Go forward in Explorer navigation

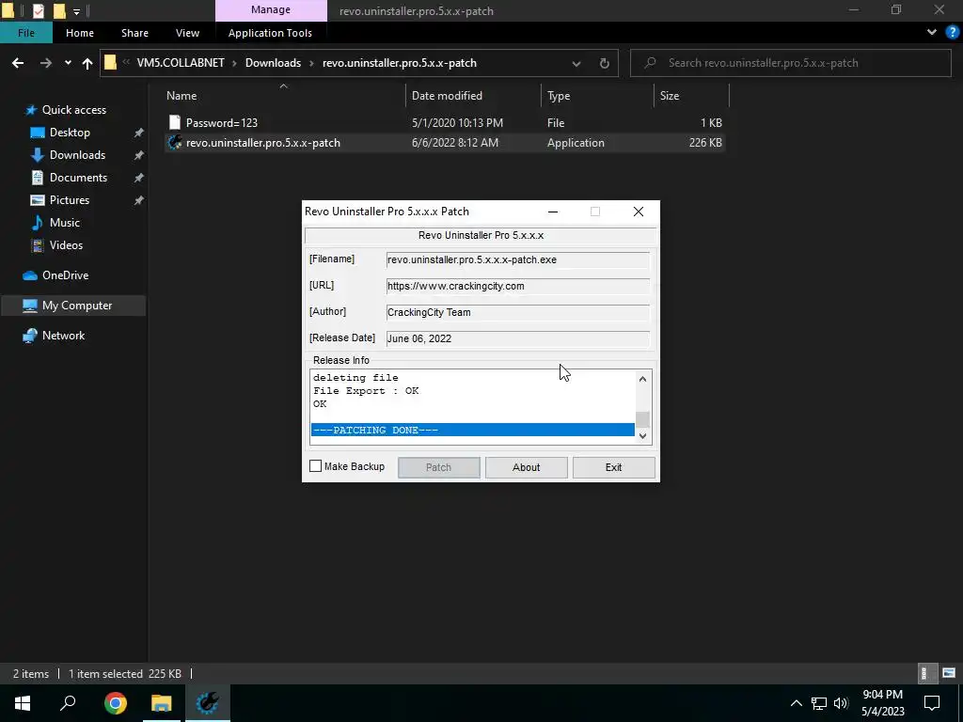[45, 63]
